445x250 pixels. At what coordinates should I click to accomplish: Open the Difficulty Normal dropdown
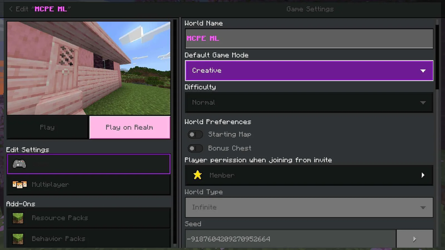click(309, 102)
